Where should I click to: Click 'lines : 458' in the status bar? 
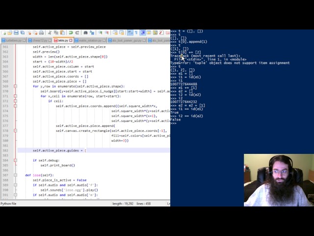tap(144, 204)
